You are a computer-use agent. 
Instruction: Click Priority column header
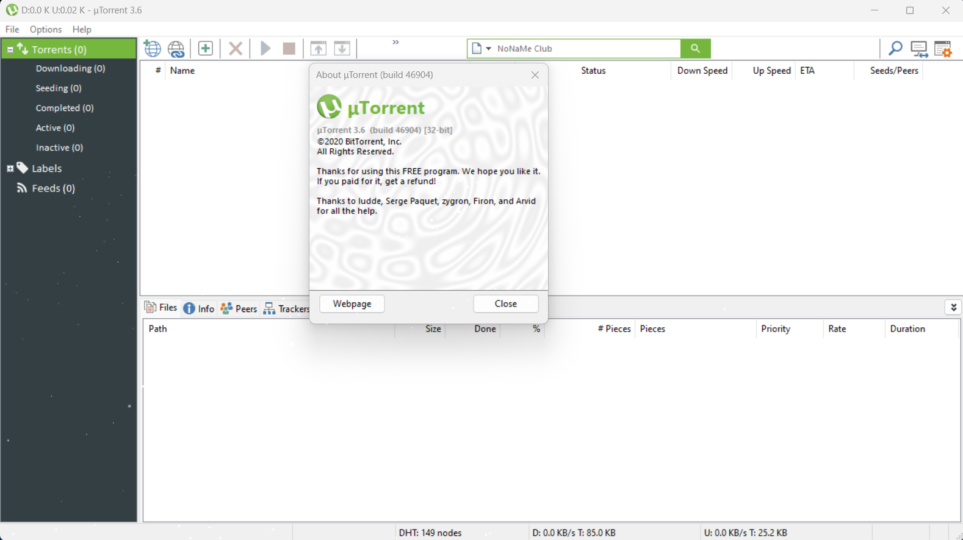pos(776,329)
